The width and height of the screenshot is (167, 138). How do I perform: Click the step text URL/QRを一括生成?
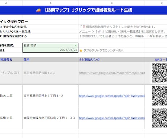tap(17, 32)
